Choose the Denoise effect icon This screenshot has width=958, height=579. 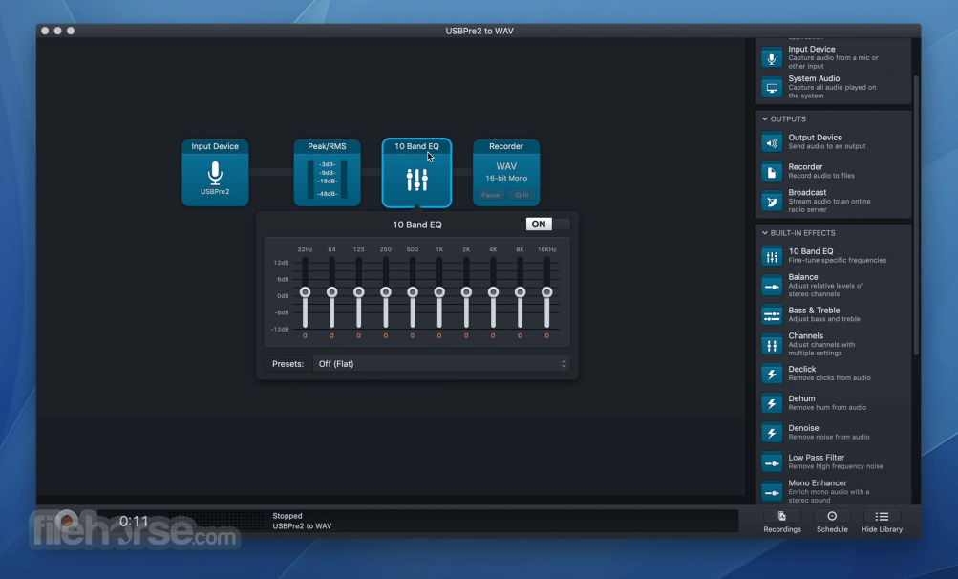(772, 433)
